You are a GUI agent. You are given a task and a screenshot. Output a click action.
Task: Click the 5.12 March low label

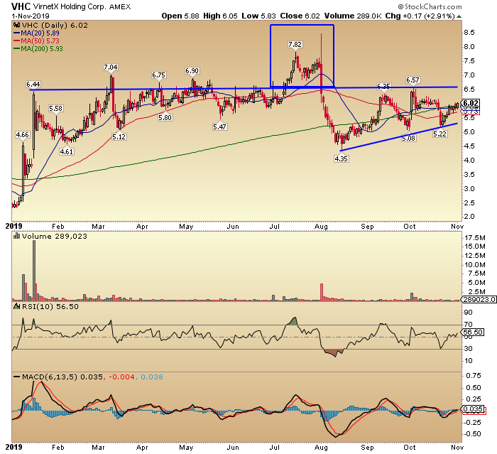coord(119,137)
